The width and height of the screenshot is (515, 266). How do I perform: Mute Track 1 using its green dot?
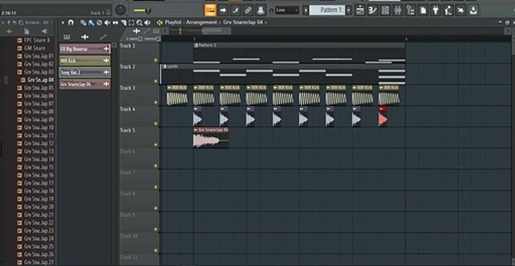156,60
